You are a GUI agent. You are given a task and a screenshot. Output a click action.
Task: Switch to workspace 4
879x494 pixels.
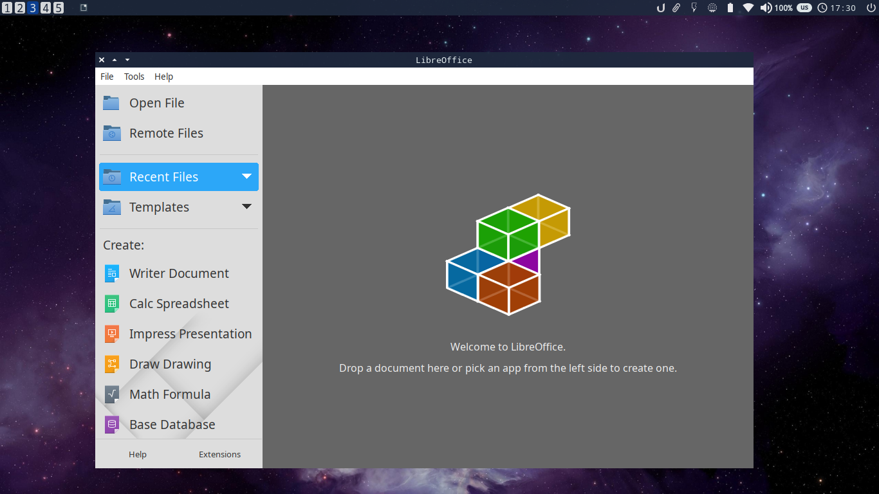click(46, 8)
